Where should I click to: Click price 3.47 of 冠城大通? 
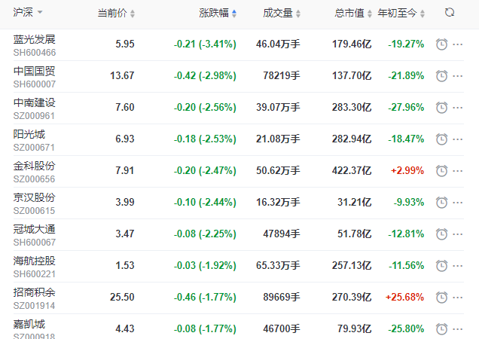tap(124, 234)
